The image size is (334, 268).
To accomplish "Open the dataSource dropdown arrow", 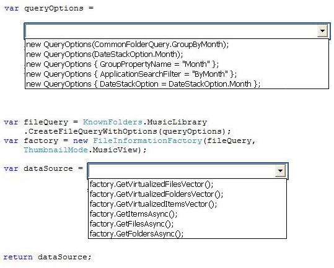I will coord(280,171).
